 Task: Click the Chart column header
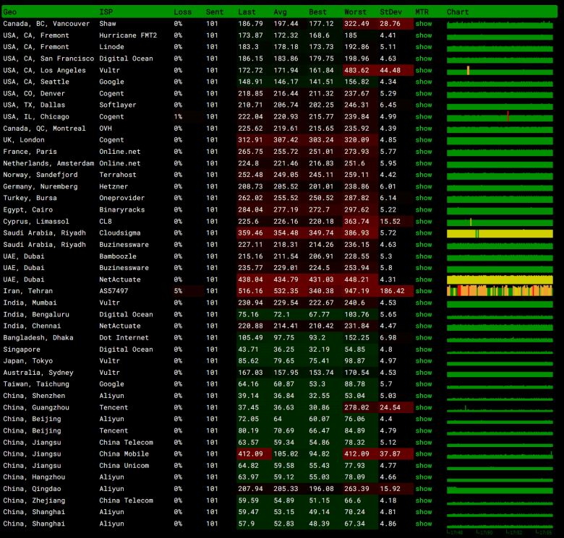pyautogui.click(x=458, y=12)
